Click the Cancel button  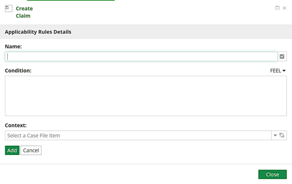click(31, 150)
